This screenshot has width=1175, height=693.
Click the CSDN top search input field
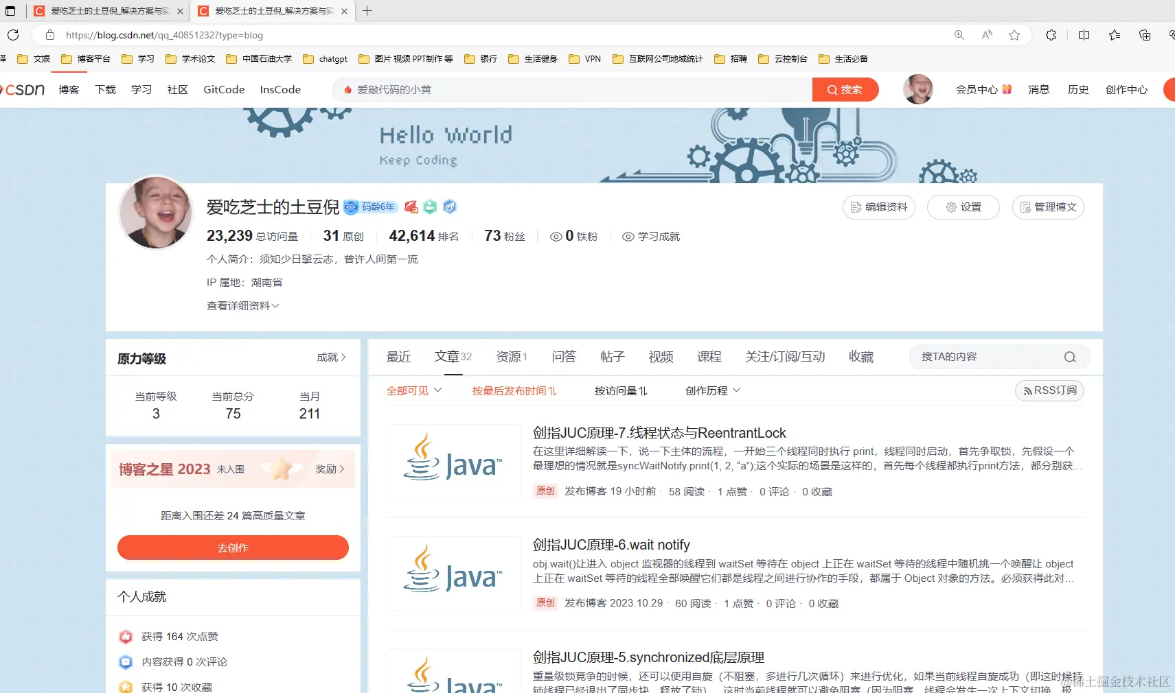[573, 90]
